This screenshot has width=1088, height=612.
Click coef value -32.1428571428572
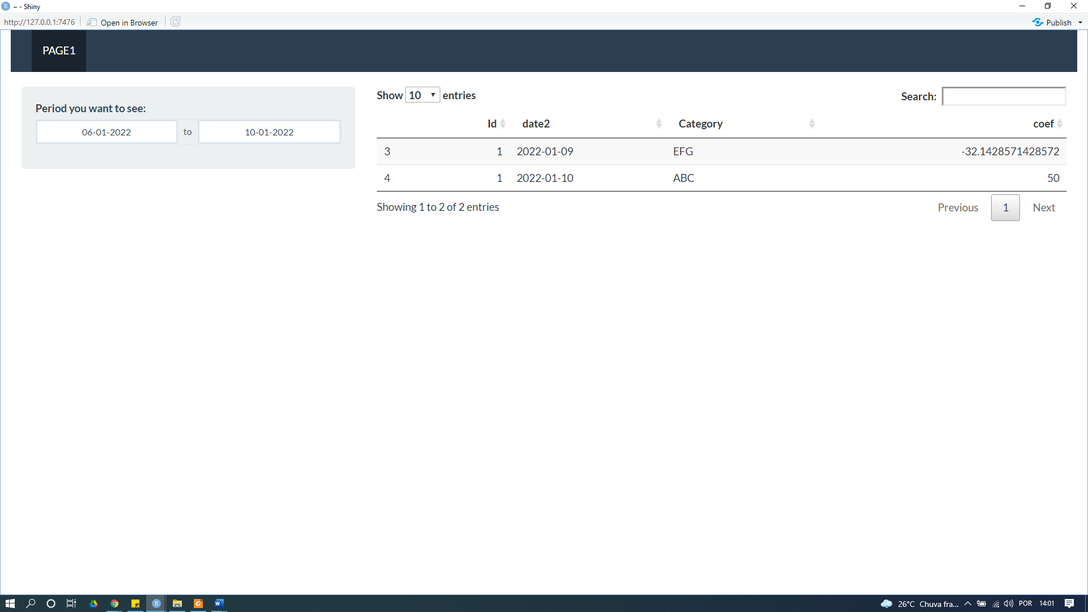click(x=1010, y=151)
